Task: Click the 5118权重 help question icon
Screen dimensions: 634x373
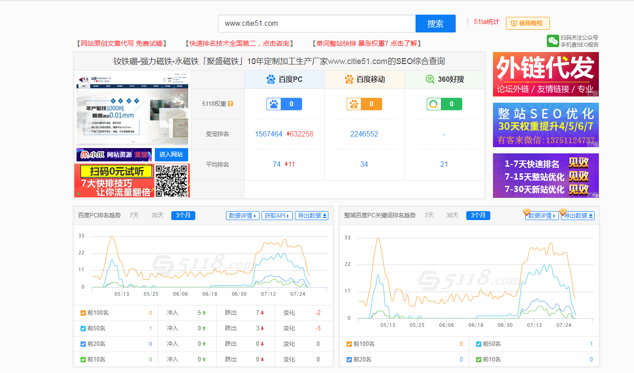Action: 230,104
